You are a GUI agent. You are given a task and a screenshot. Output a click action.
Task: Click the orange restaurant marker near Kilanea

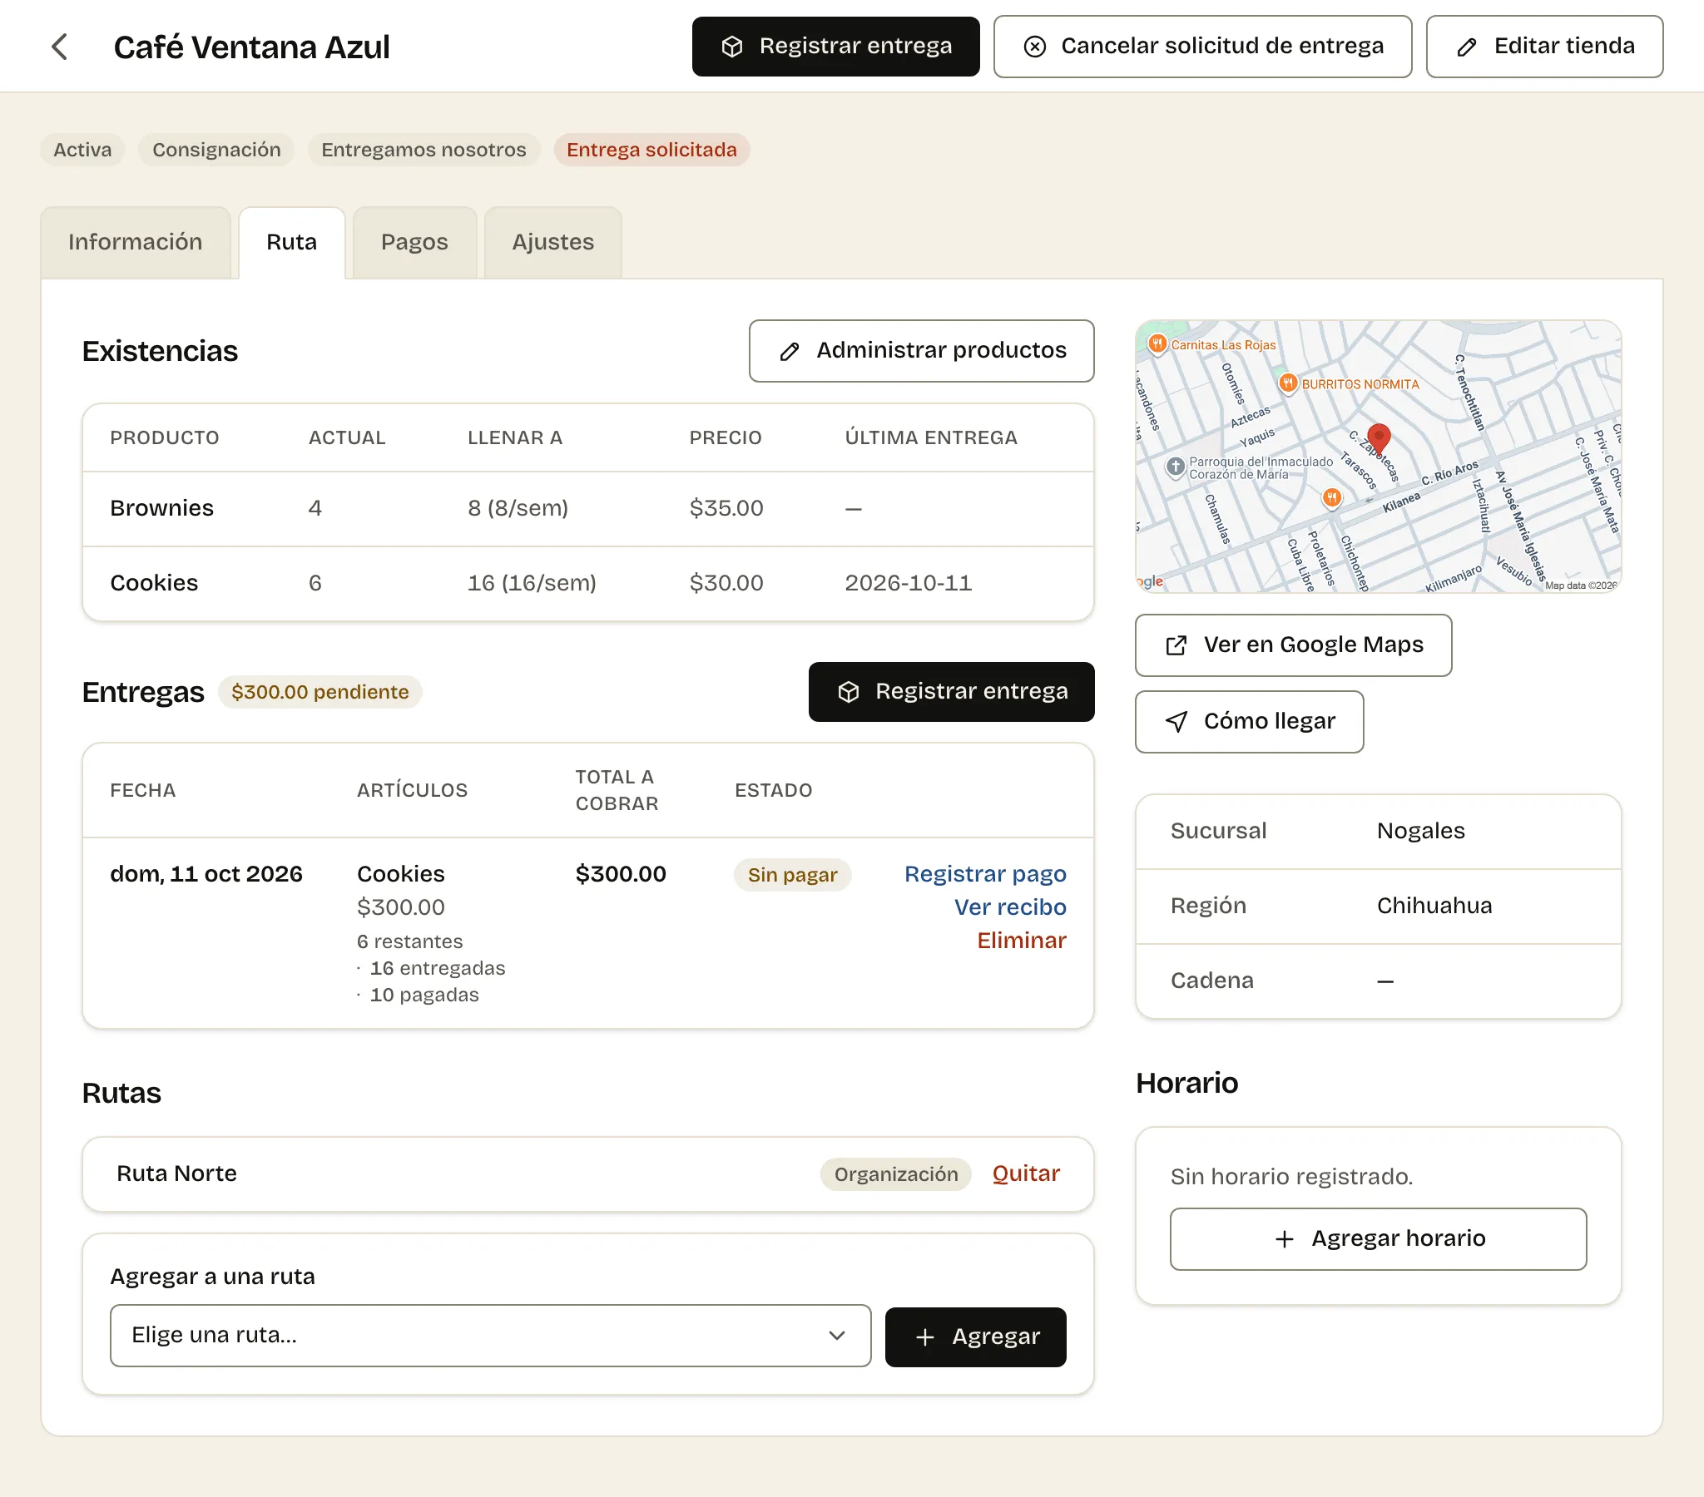click(x=1332, y=497)
